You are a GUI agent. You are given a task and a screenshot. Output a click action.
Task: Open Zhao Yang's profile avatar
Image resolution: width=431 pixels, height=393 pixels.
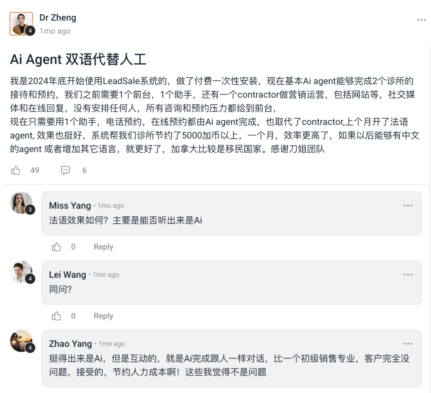22,341
